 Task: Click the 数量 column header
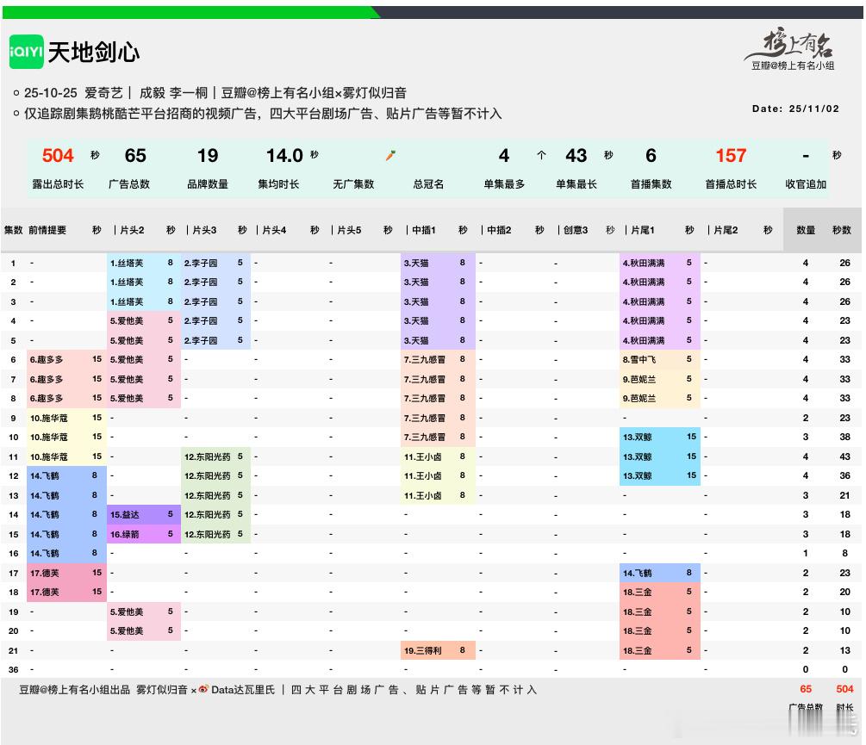806,230
